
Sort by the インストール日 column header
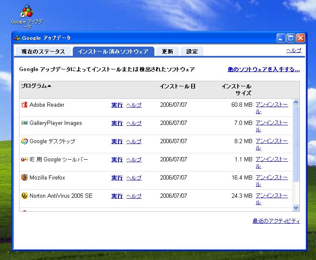pos(177,86)
